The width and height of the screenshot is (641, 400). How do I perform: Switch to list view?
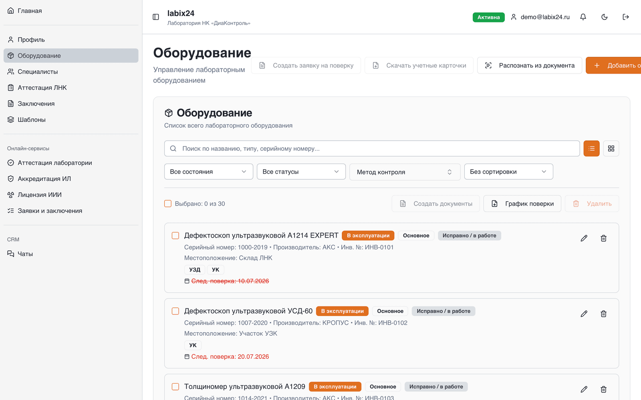click(x=591, y=148)
